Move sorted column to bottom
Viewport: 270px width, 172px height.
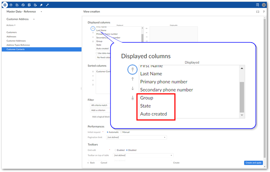pos(93,84)
